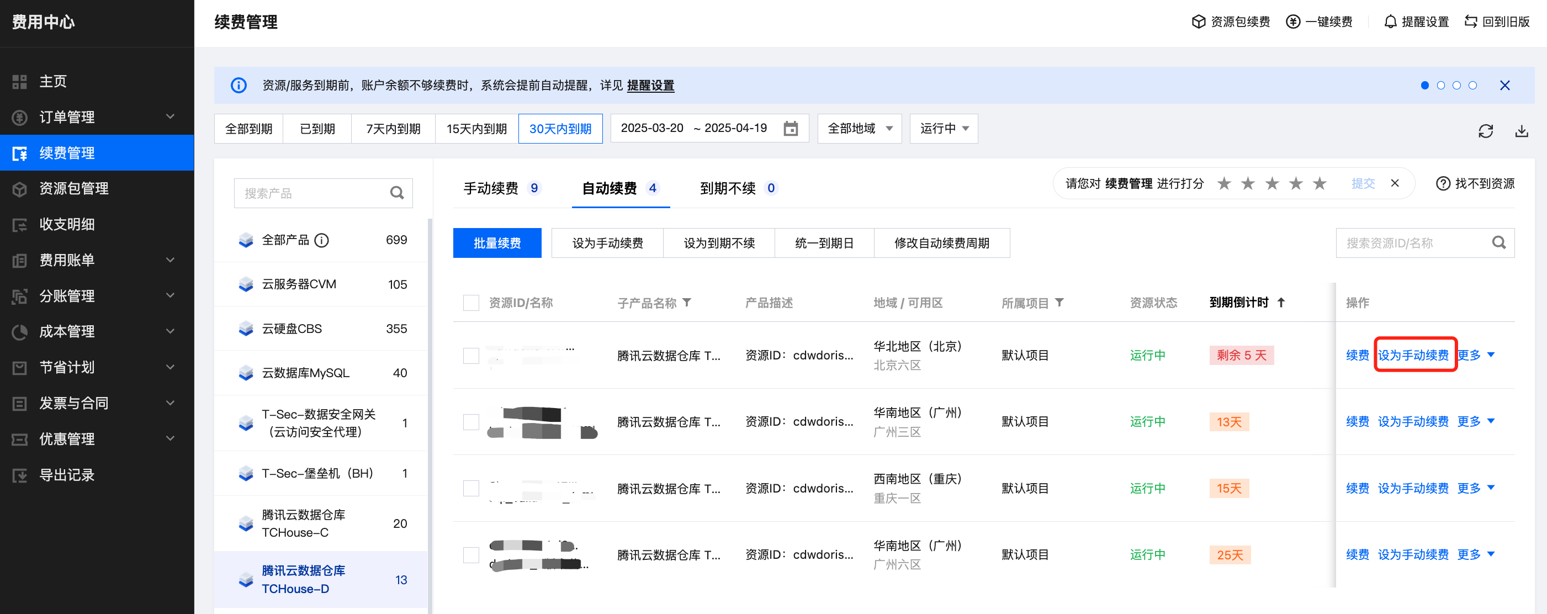
Task: Check the row expiring in 25天
Action: [x=471, y=554]
